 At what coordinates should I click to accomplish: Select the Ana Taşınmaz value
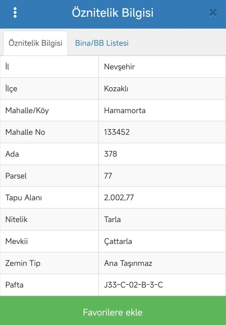click(128, 263)
